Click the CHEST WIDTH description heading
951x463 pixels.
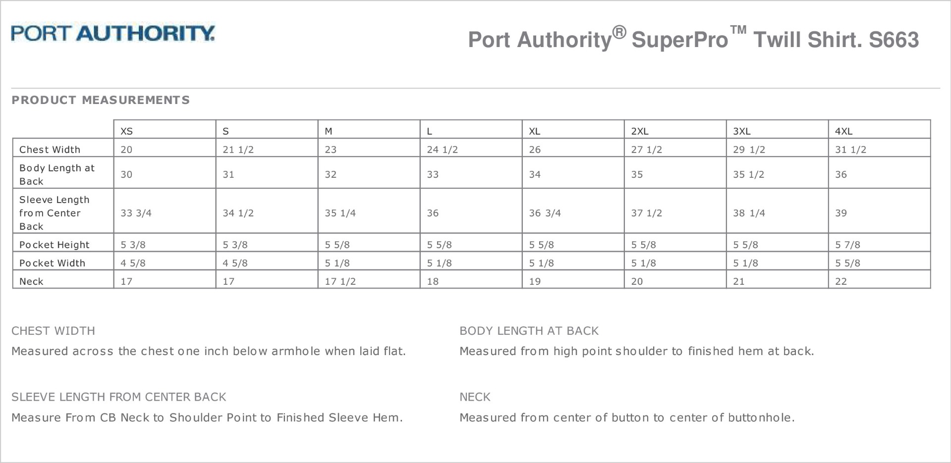coord(53,331)
